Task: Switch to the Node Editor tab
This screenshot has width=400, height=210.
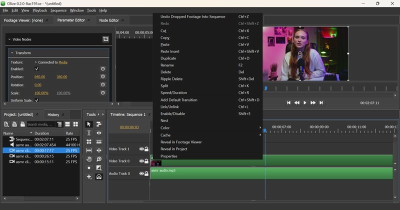Action: click(109, 20)
